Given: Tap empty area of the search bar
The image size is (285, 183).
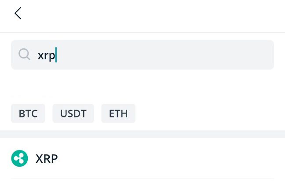Looking at the screenshot, I should tap(164, 55).
